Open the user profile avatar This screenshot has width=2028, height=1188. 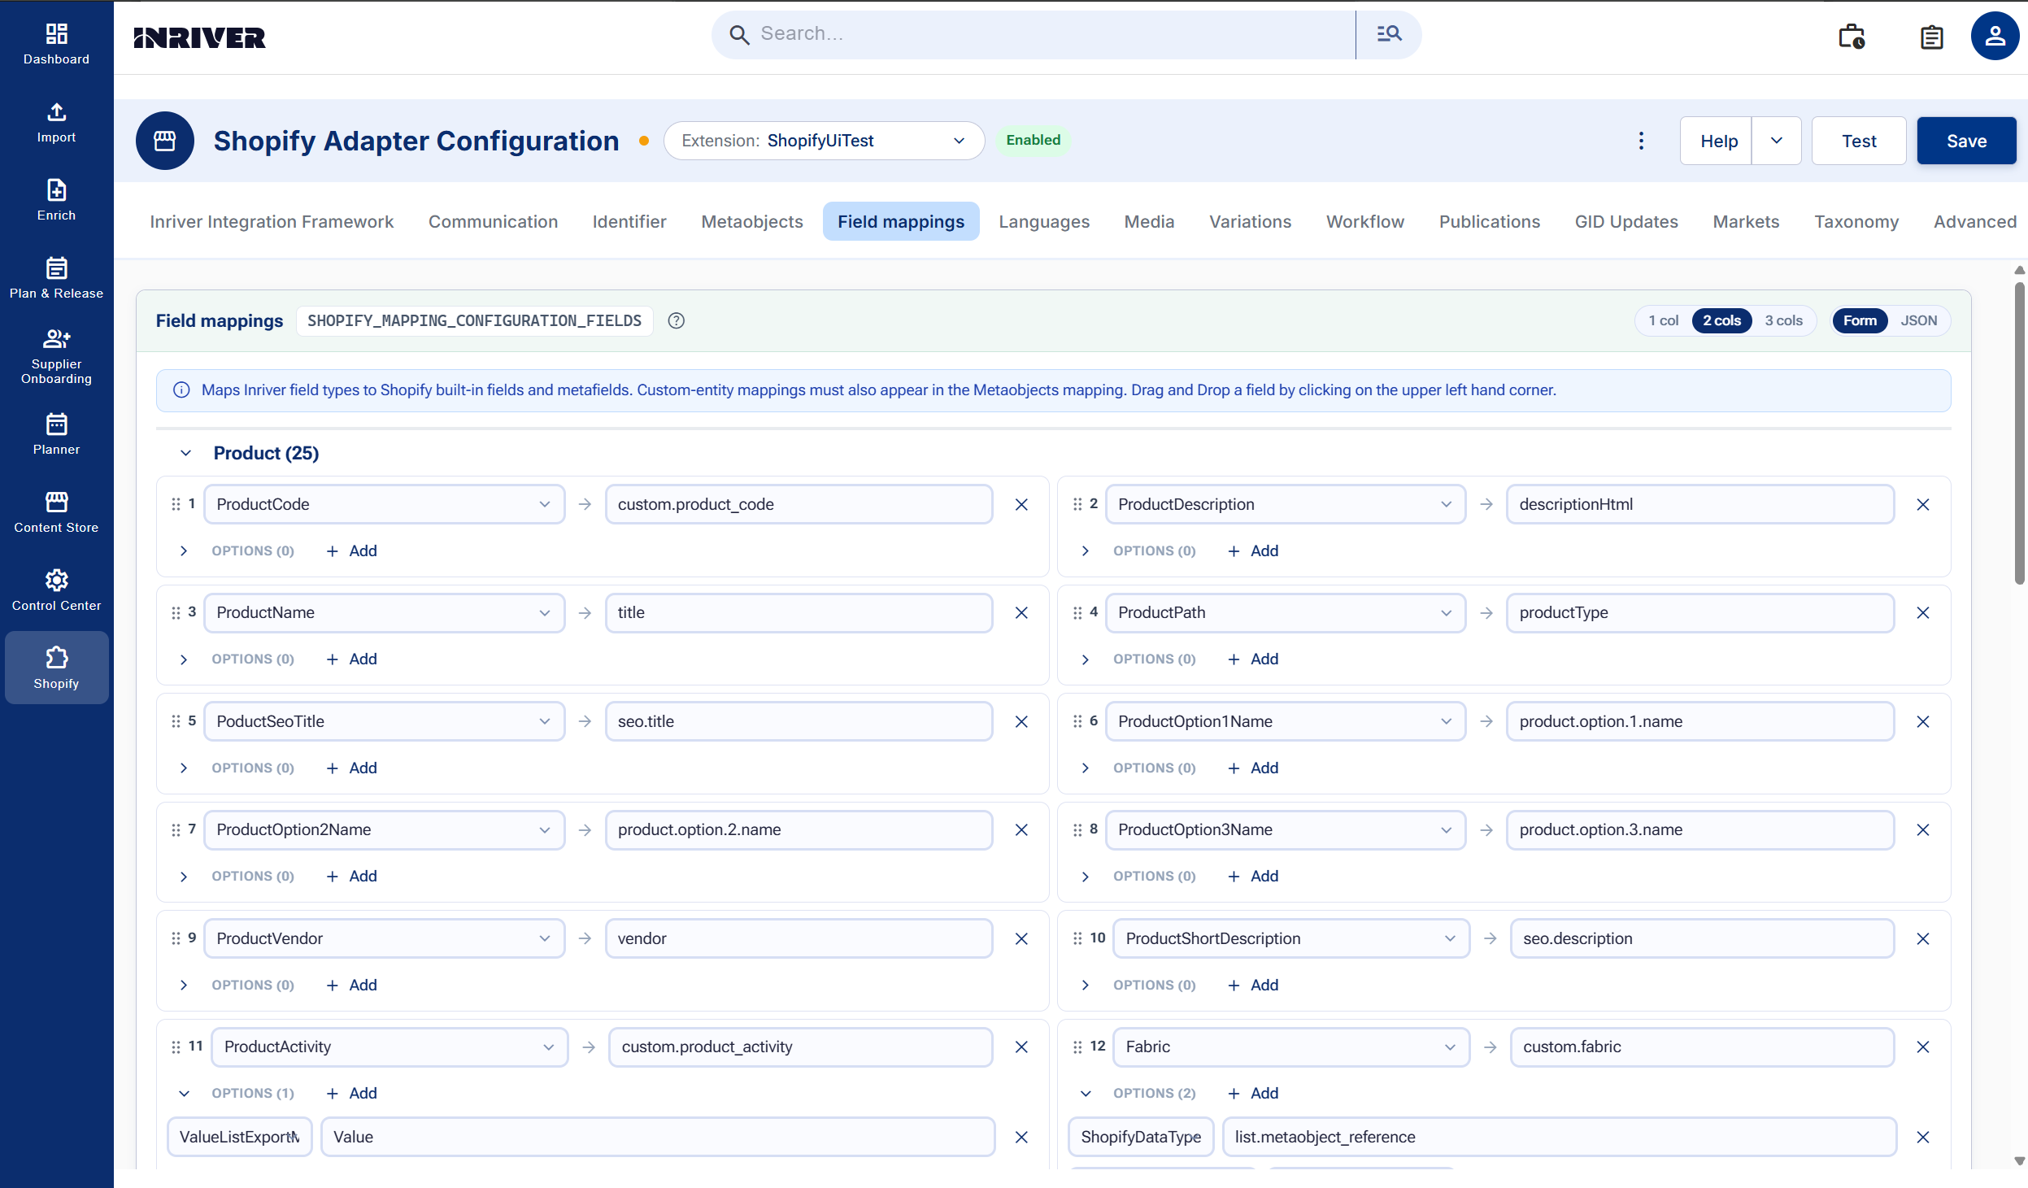point(1995,36)
